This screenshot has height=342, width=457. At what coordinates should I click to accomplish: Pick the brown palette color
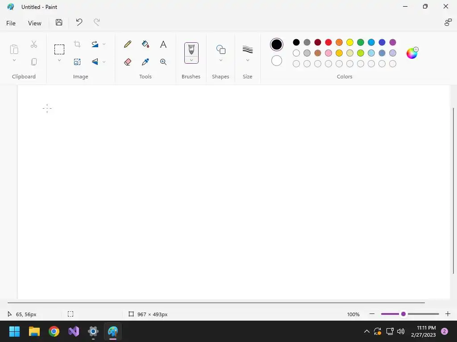pyautogui.click(x=318, y=53)
